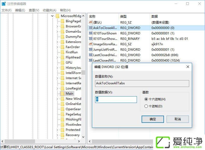Select the New Wind tree item

tap(73, 99)
